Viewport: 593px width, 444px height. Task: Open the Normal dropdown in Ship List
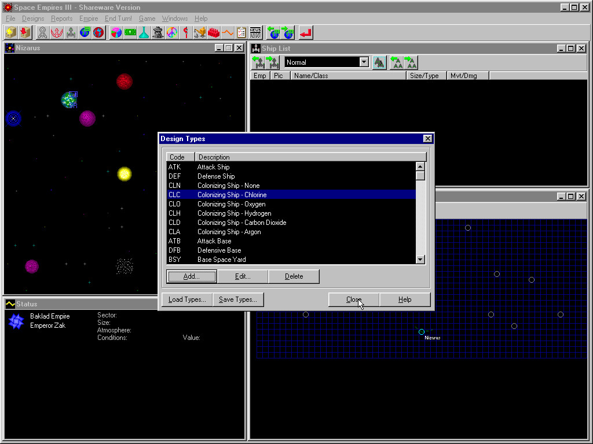pos(364,62)
